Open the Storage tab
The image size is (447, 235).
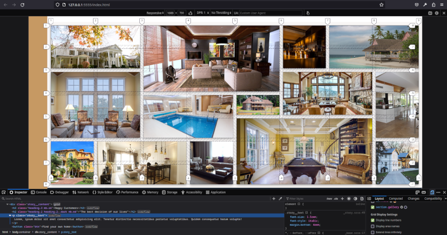click(169, 192)
